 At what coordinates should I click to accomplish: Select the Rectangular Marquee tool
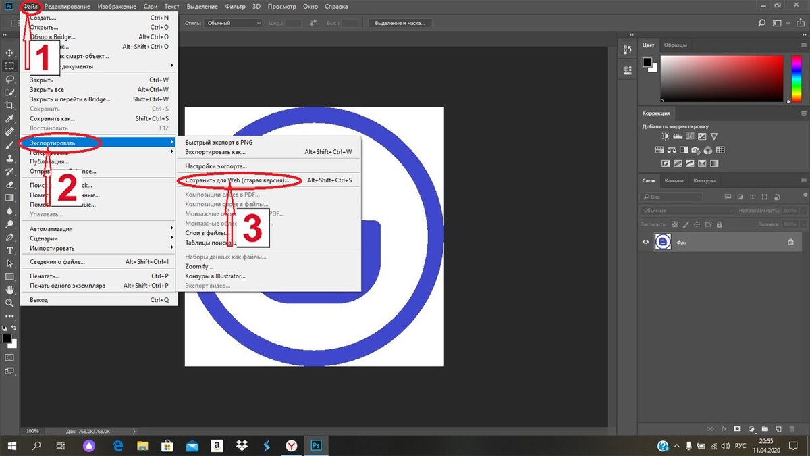(x=9, y=66)
